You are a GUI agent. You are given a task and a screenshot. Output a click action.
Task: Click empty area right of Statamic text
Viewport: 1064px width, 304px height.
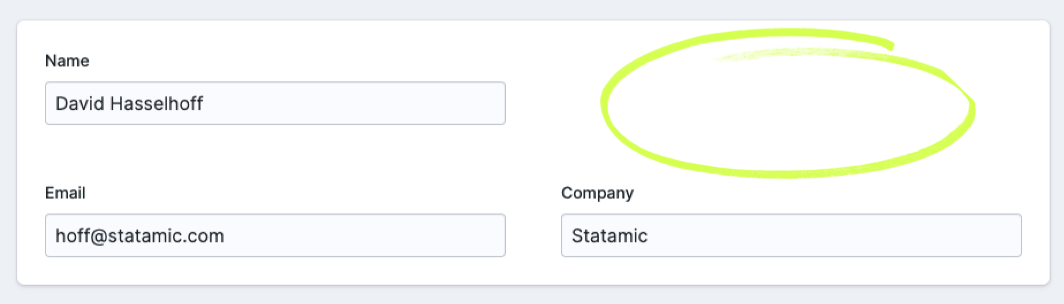(835, 236)
